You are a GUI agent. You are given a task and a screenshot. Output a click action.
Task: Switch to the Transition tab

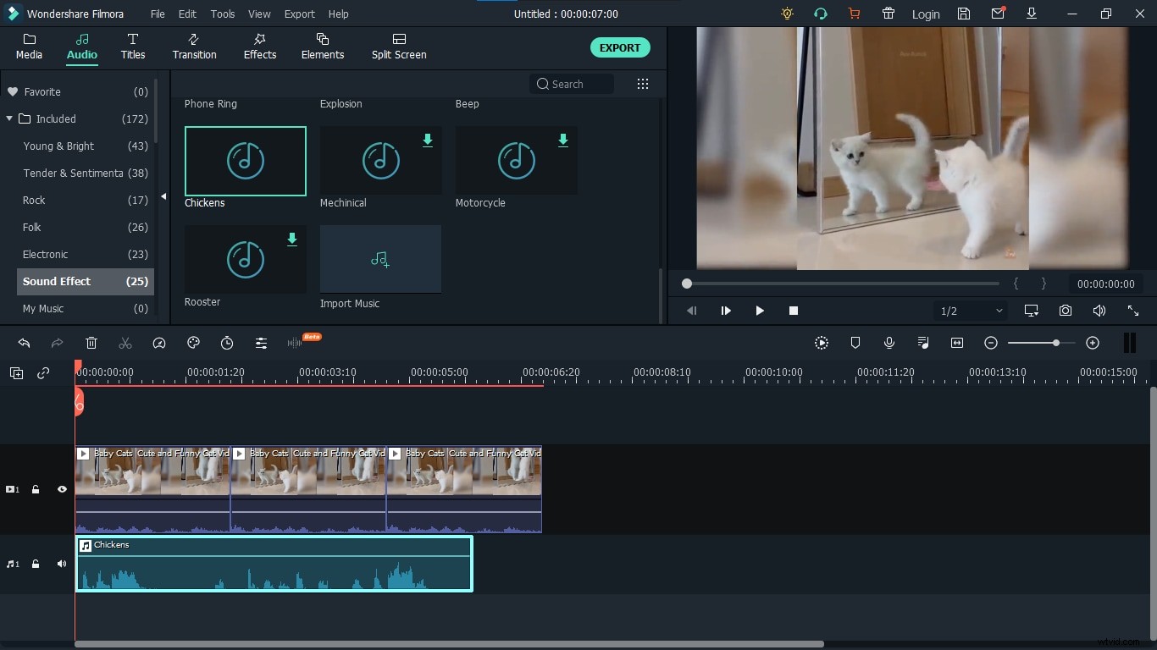point(194,47)
